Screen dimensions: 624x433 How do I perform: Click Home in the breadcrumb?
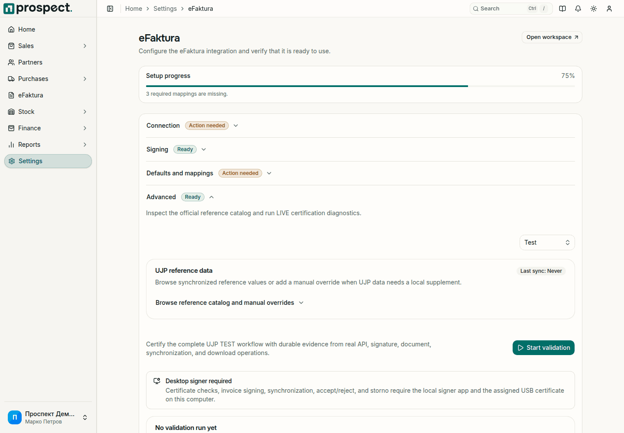click(x=133, y=9)
